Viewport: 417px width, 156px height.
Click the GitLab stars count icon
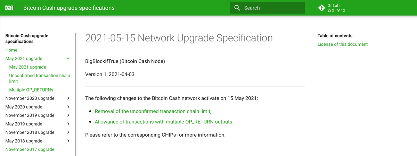(329, 10)
